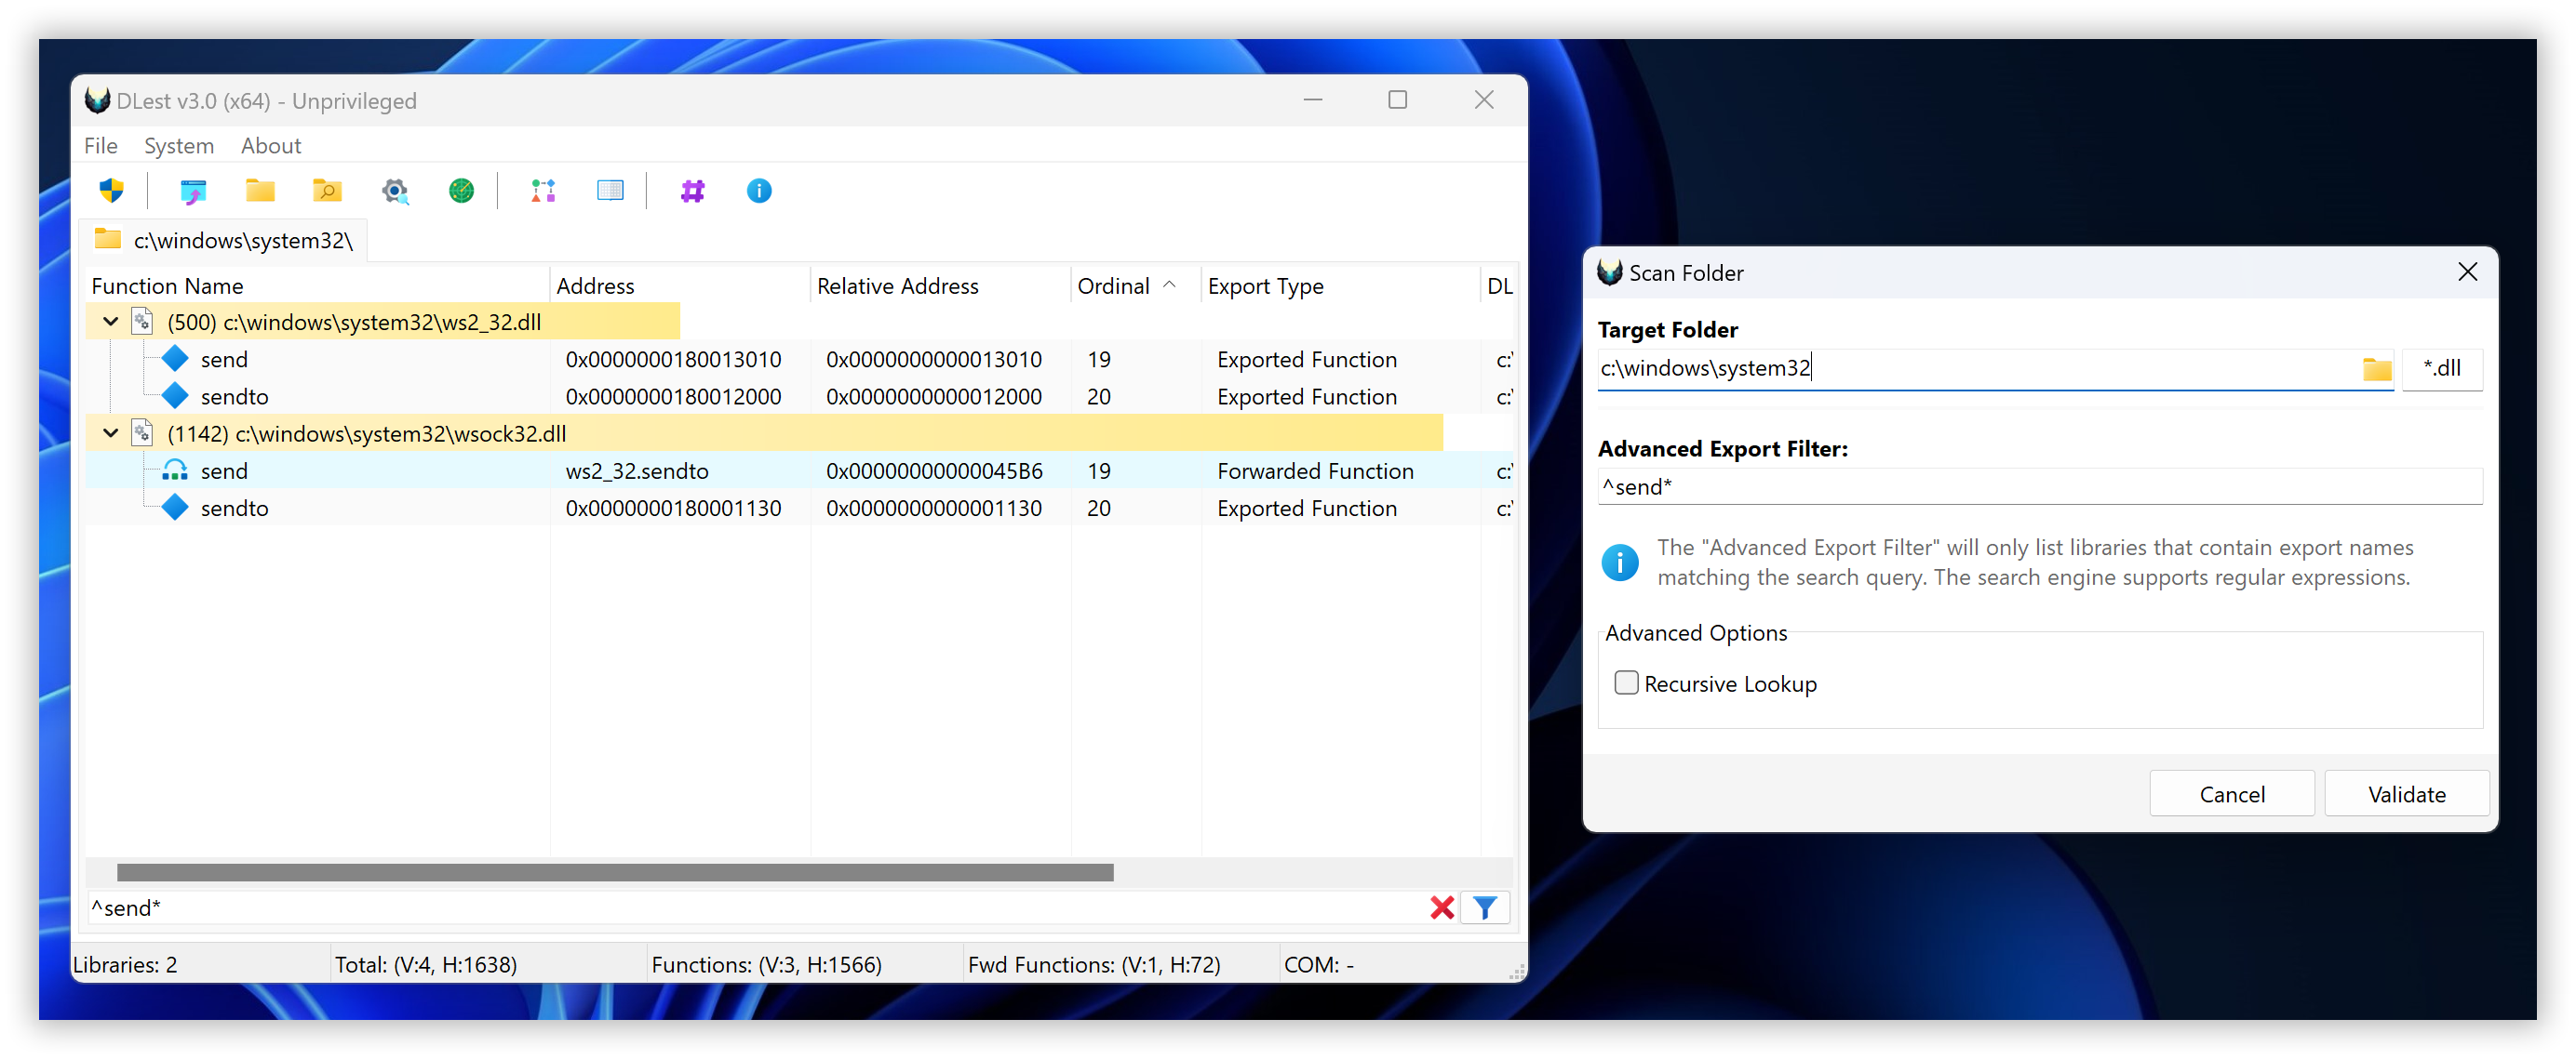The width and height of the screenshot is (2576, 1059).
Task: Click the UAC shield elevate privileges icon
Action: tap(111, 190)
